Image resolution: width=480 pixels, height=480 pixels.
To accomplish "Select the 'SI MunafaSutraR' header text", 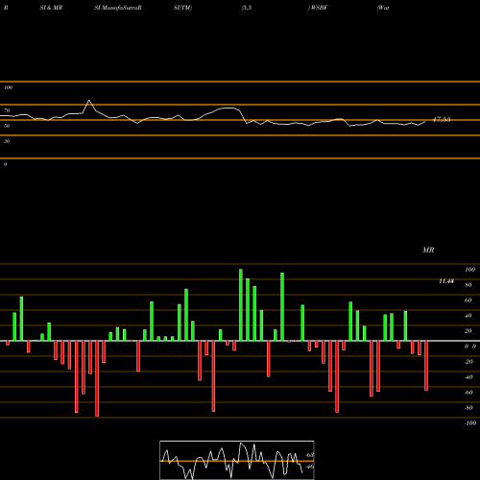I will coord(118,8).
